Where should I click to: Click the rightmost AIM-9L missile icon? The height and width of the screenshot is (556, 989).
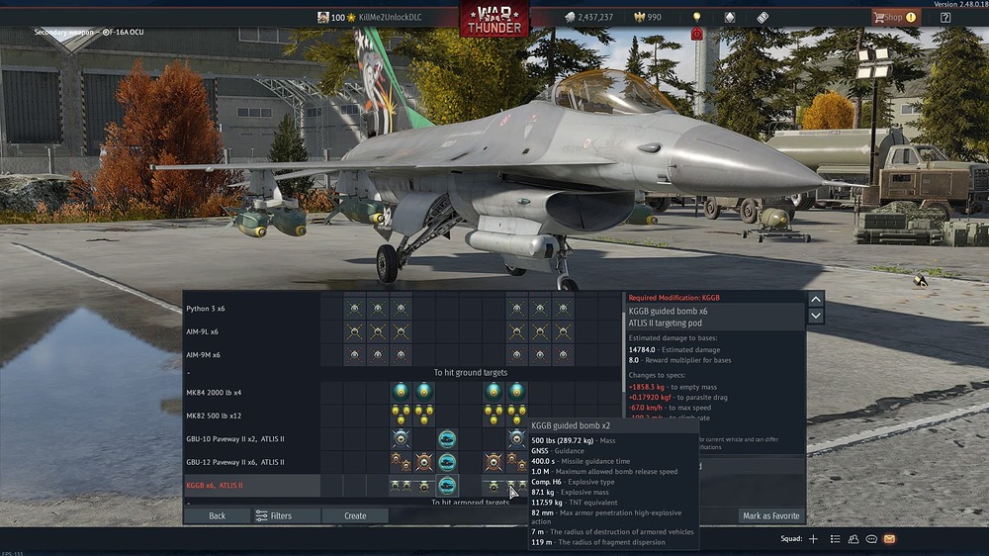point(564,331)
